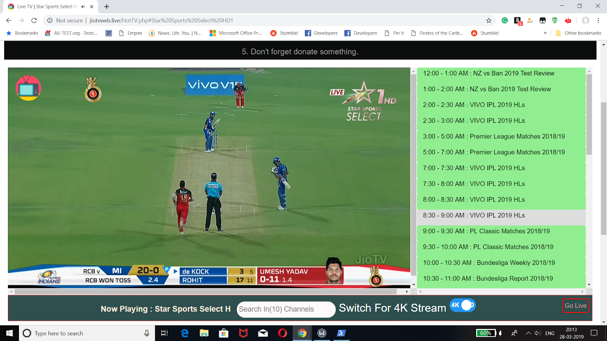Open the AV-TEST.org bookmark
Screen dimensions: 607x341
[71, 33]
